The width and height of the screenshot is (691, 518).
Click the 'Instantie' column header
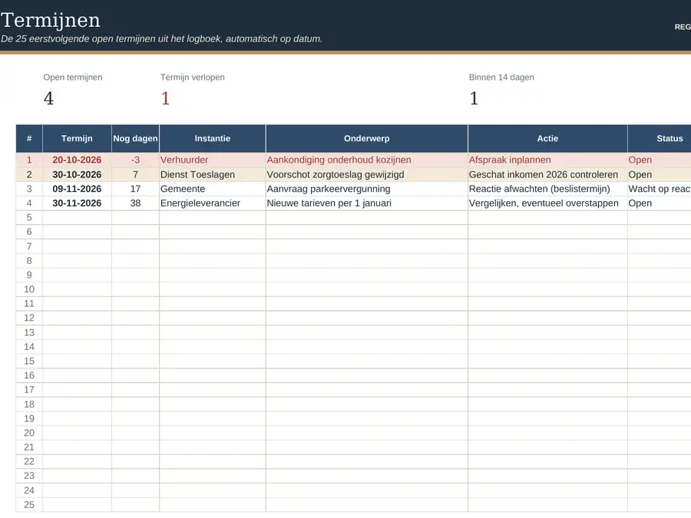[213, 138]
